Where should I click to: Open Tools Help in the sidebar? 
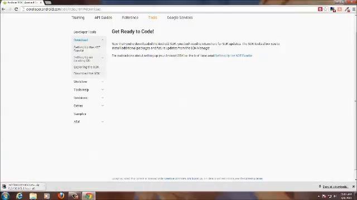click(x=81, y=90)
